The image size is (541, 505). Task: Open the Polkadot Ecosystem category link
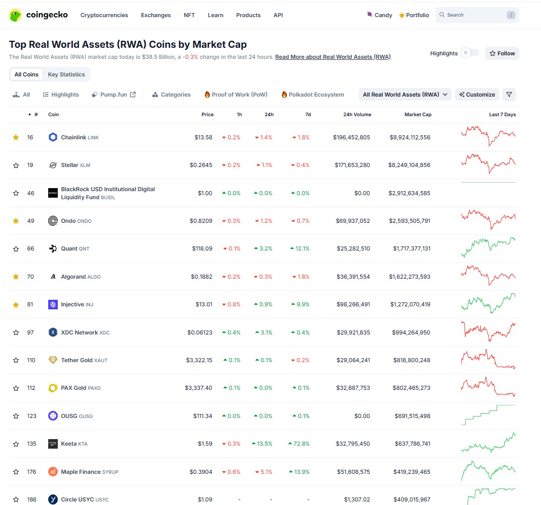tap(313, 95)
